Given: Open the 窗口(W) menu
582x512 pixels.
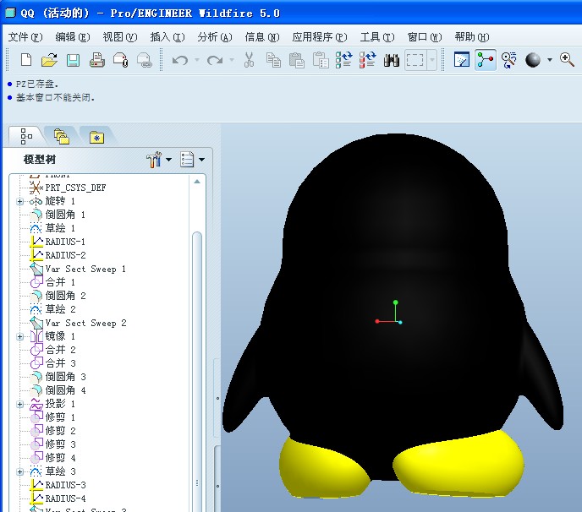Looking at the screenshot, I should click(425, 36).
